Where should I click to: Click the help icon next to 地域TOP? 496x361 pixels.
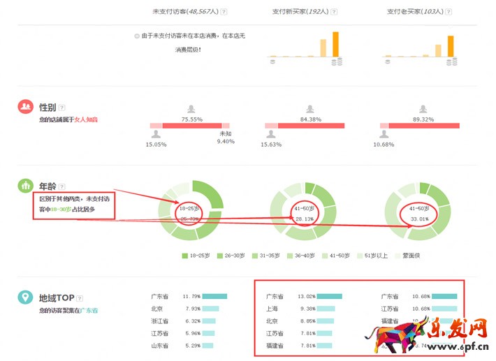click(x=81, y=298)
